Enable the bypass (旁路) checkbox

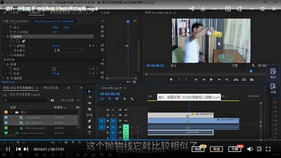54,69
